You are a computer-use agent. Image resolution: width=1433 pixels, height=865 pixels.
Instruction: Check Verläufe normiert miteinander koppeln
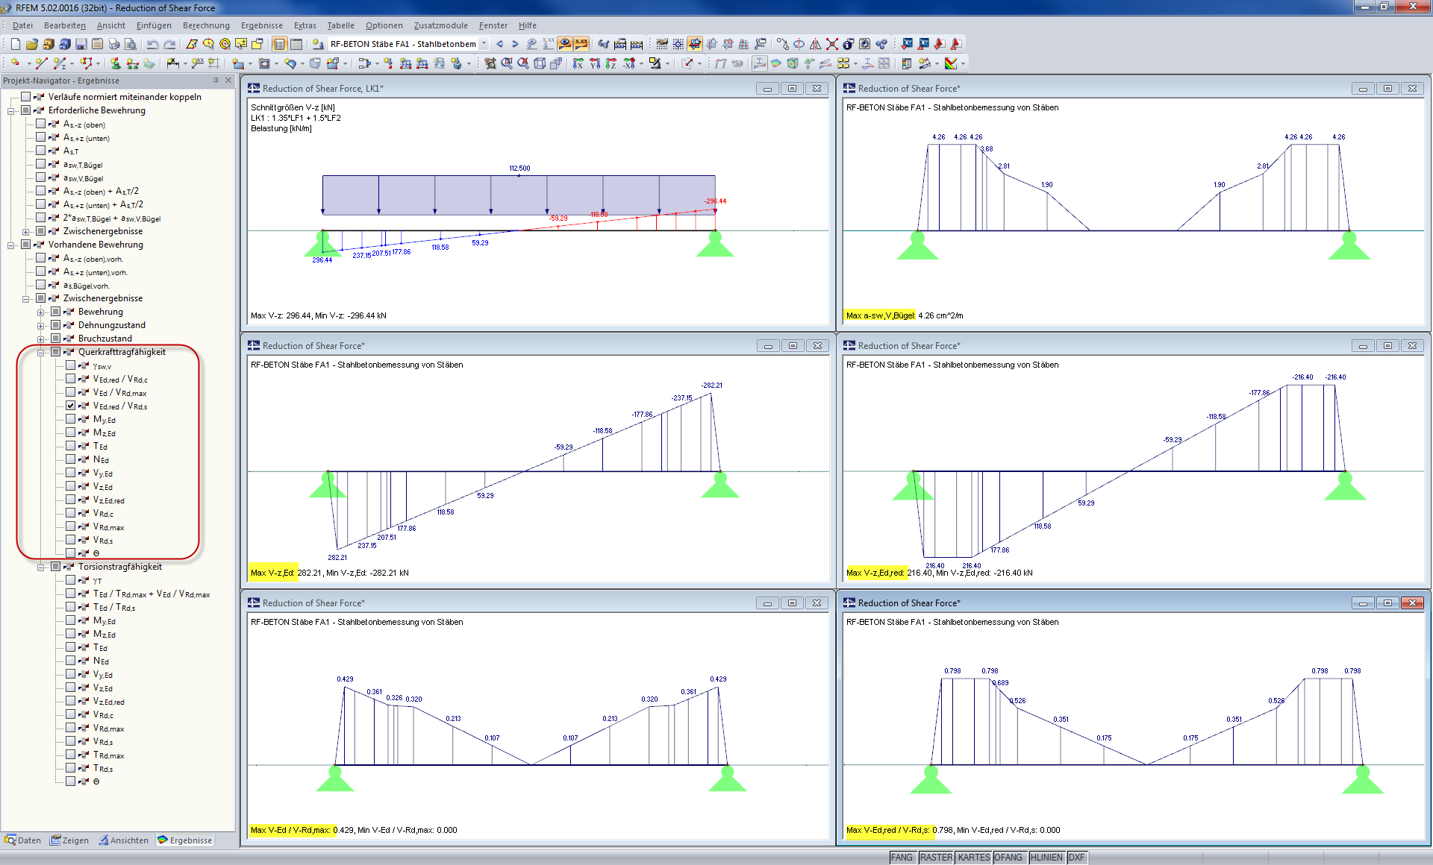point(26,97)
